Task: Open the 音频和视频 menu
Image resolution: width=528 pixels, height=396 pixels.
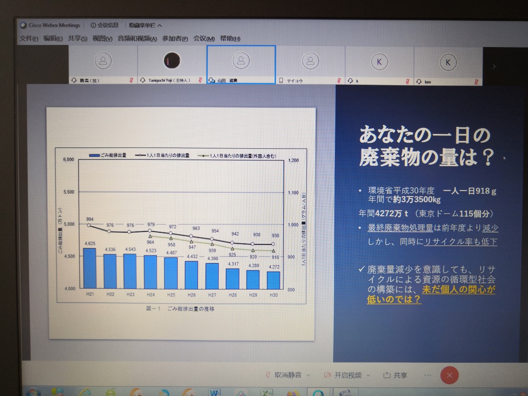Action: tap(137, 39)
